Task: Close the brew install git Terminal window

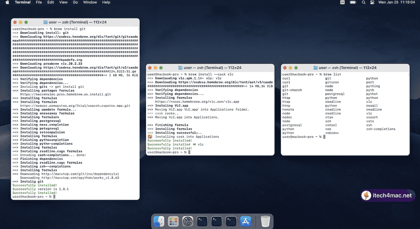Action: (14, 22)
